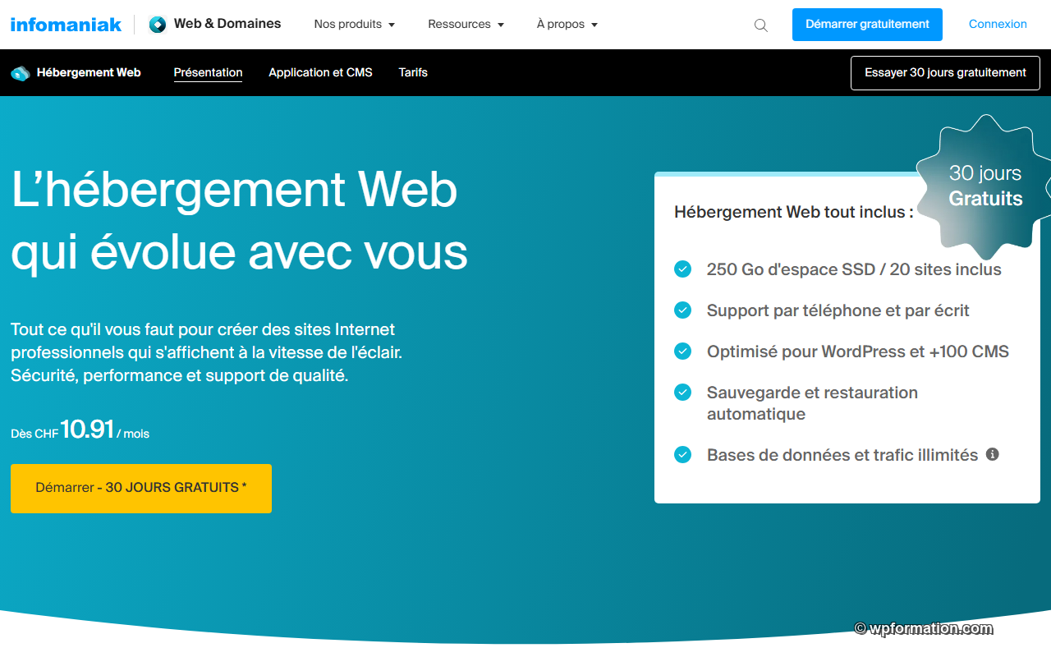Select the Présentation tab
This screenshot has height=657, width=1051.
pos(208,72)
